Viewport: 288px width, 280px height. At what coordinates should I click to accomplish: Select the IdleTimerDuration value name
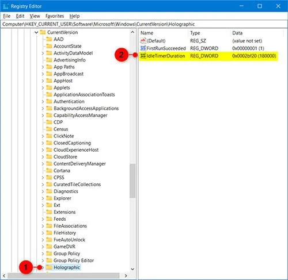[166, 56]
